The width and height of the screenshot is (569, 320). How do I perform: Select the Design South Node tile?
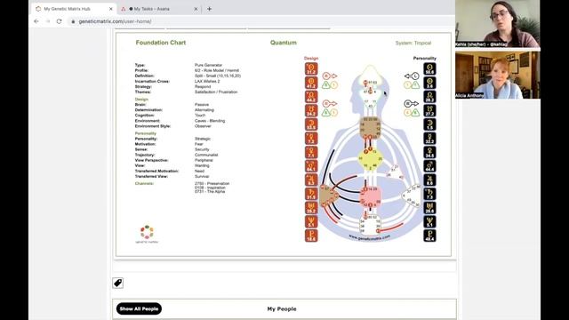coord(311,110)
